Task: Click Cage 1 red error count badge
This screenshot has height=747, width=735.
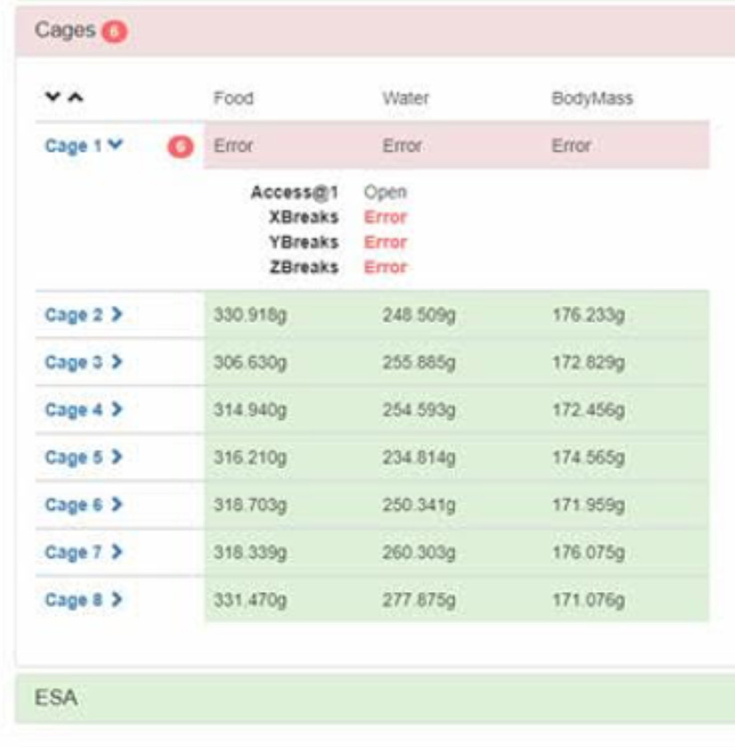Action: pyautogui.click(x=181, y=147)
